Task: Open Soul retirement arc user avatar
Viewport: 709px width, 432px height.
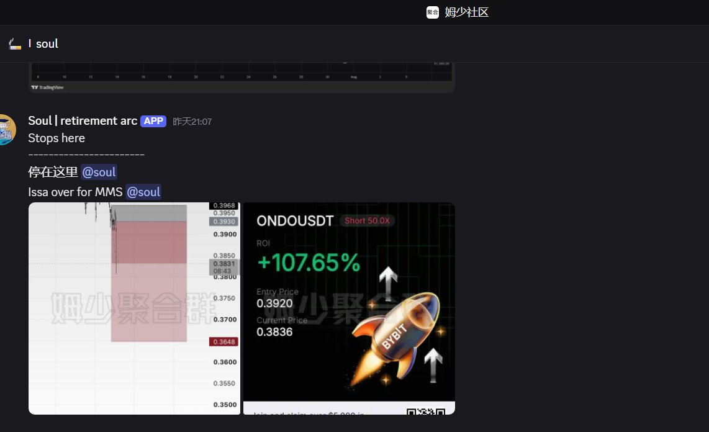Action: (x=6, y=130)
